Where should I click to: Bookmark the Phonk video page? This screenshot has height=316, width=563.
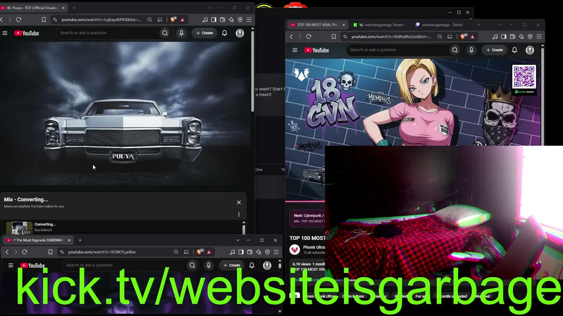coord(333,36)
